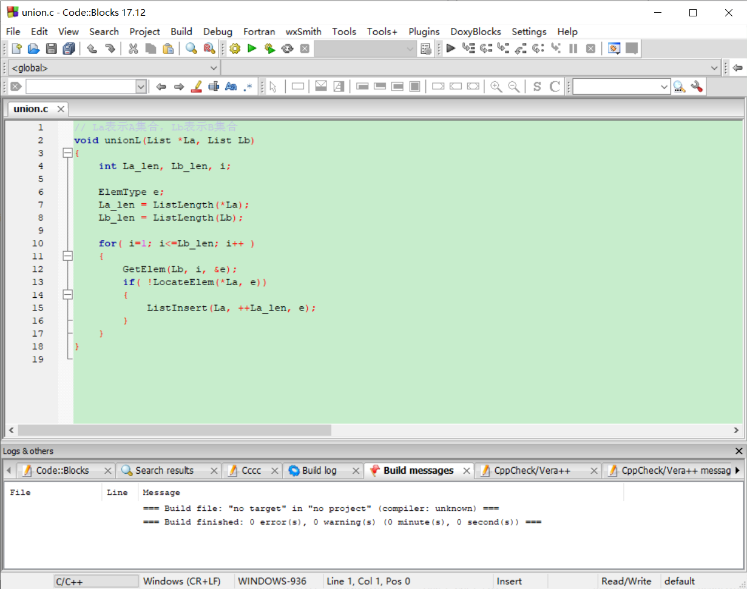The height and width of the screenshot is (589, 747).
Task: Open the Build menu
Action: [181, 32]
